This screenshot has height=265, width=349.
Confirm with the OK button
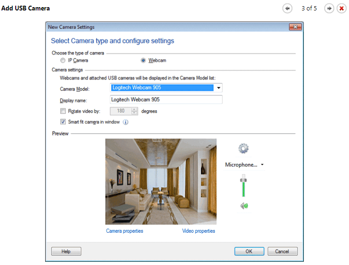click(x=249, y=251)
